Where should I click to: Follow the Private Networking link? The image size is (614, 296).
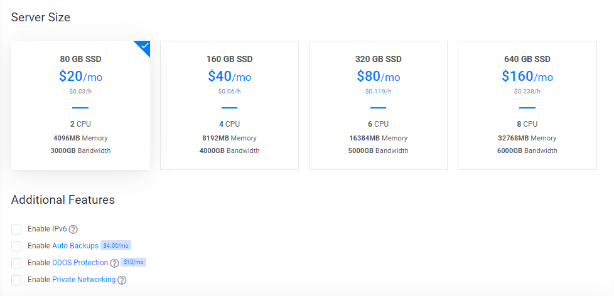(x=83, y=280)
